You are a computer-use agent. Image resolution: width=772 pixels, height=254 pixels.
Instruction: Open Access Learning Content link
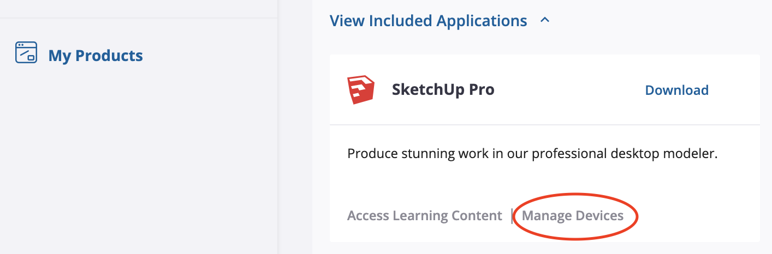point(424,216)
